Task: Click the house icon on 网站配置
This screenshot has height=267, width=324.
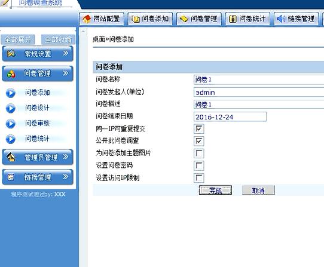Action: [87, 19]
